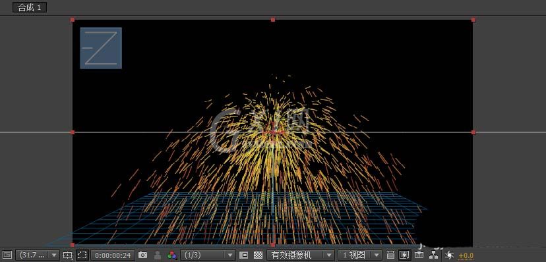Click the top-left layer corner handle

(x=73, y=20)
